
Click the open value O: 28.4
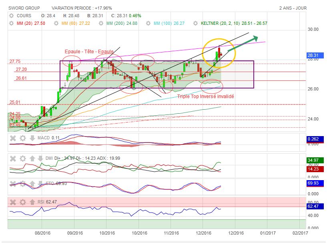48,16
